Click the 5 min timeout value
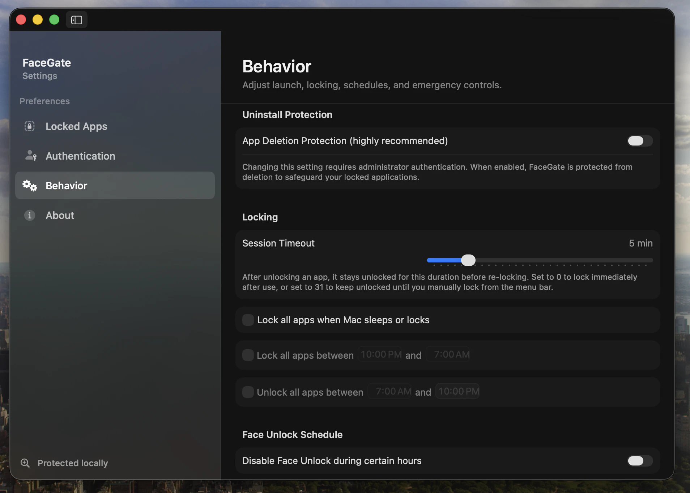Viewport: 690px width, 493px height. [641, 243]
